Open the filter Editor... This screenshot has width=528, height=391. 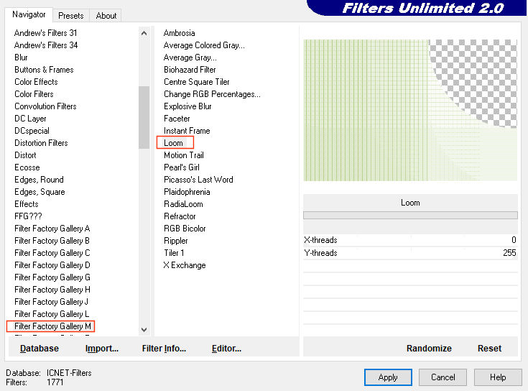click(x=226, y=348)
